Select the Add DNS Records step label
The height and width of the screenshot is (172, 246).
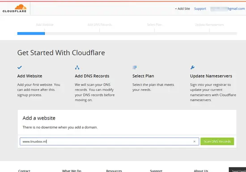99,25
